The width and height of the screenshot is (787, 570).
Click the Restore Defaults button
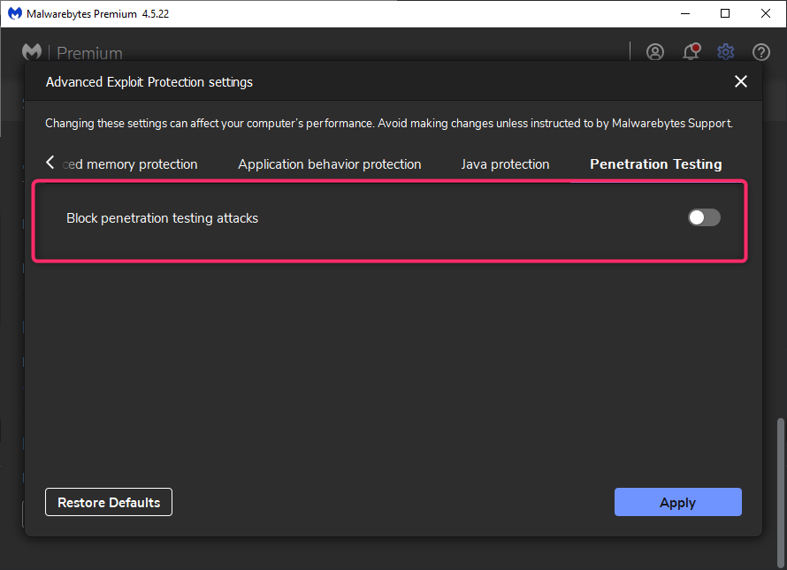point(109,502)
